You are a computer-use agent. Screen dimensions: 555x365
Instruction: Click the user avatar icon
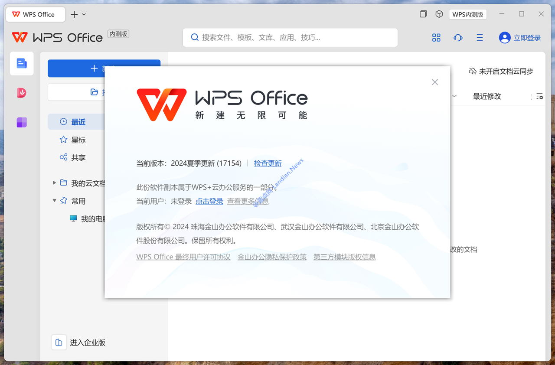tap(505, 38)
